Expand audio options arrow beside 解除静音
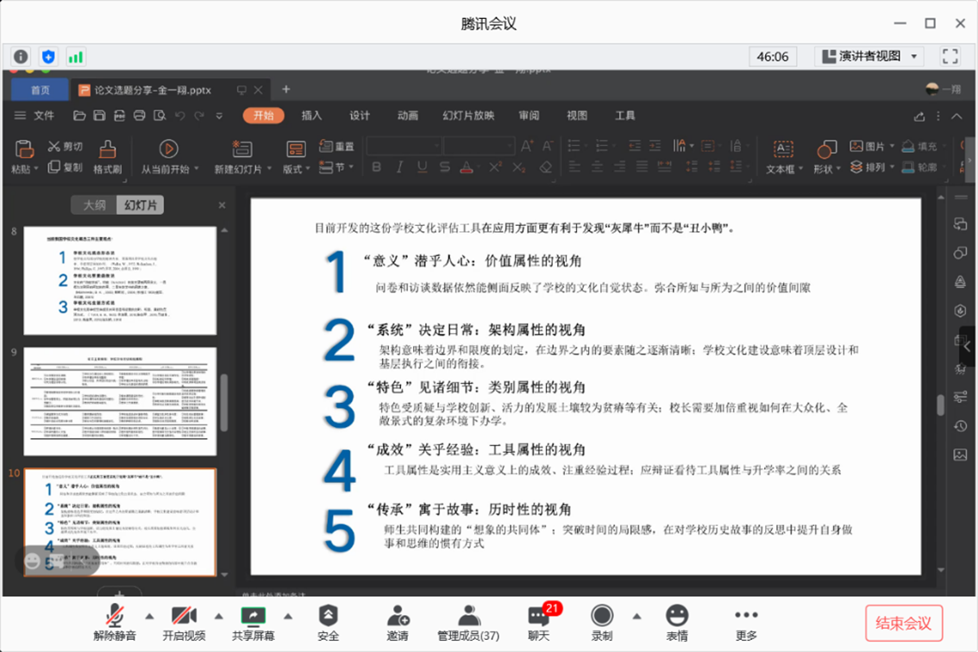The width and height of the screenshot is (978, 652). click(149, 616)
